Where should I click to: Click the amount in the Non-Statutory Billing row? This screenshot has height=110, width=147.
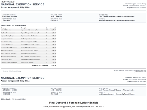[54, 42]
